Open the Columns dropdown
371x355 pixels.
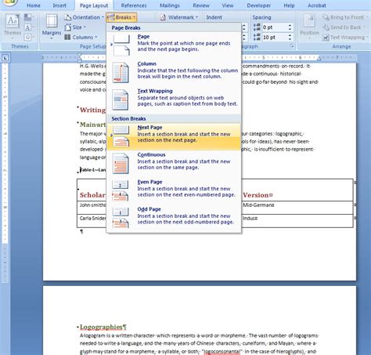click(x=81, y=37)
